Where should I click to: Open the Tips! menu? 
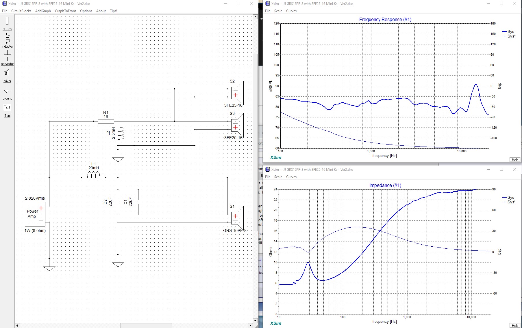coord(113,11)
